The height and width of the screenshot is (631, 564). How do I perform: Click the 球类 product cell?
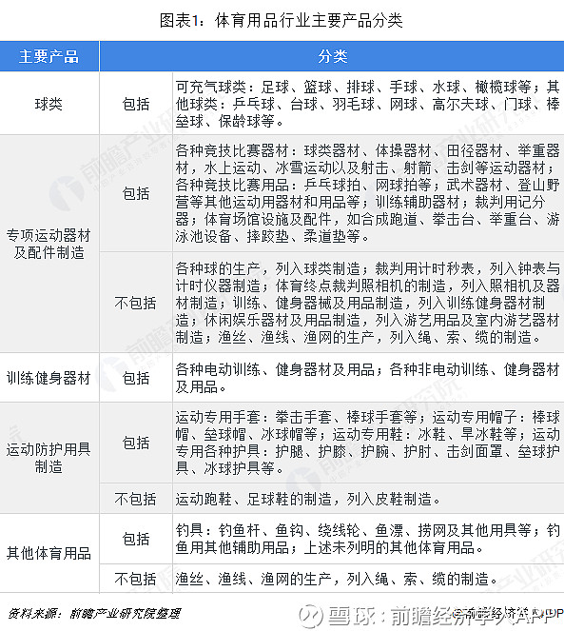coord(49,104)
